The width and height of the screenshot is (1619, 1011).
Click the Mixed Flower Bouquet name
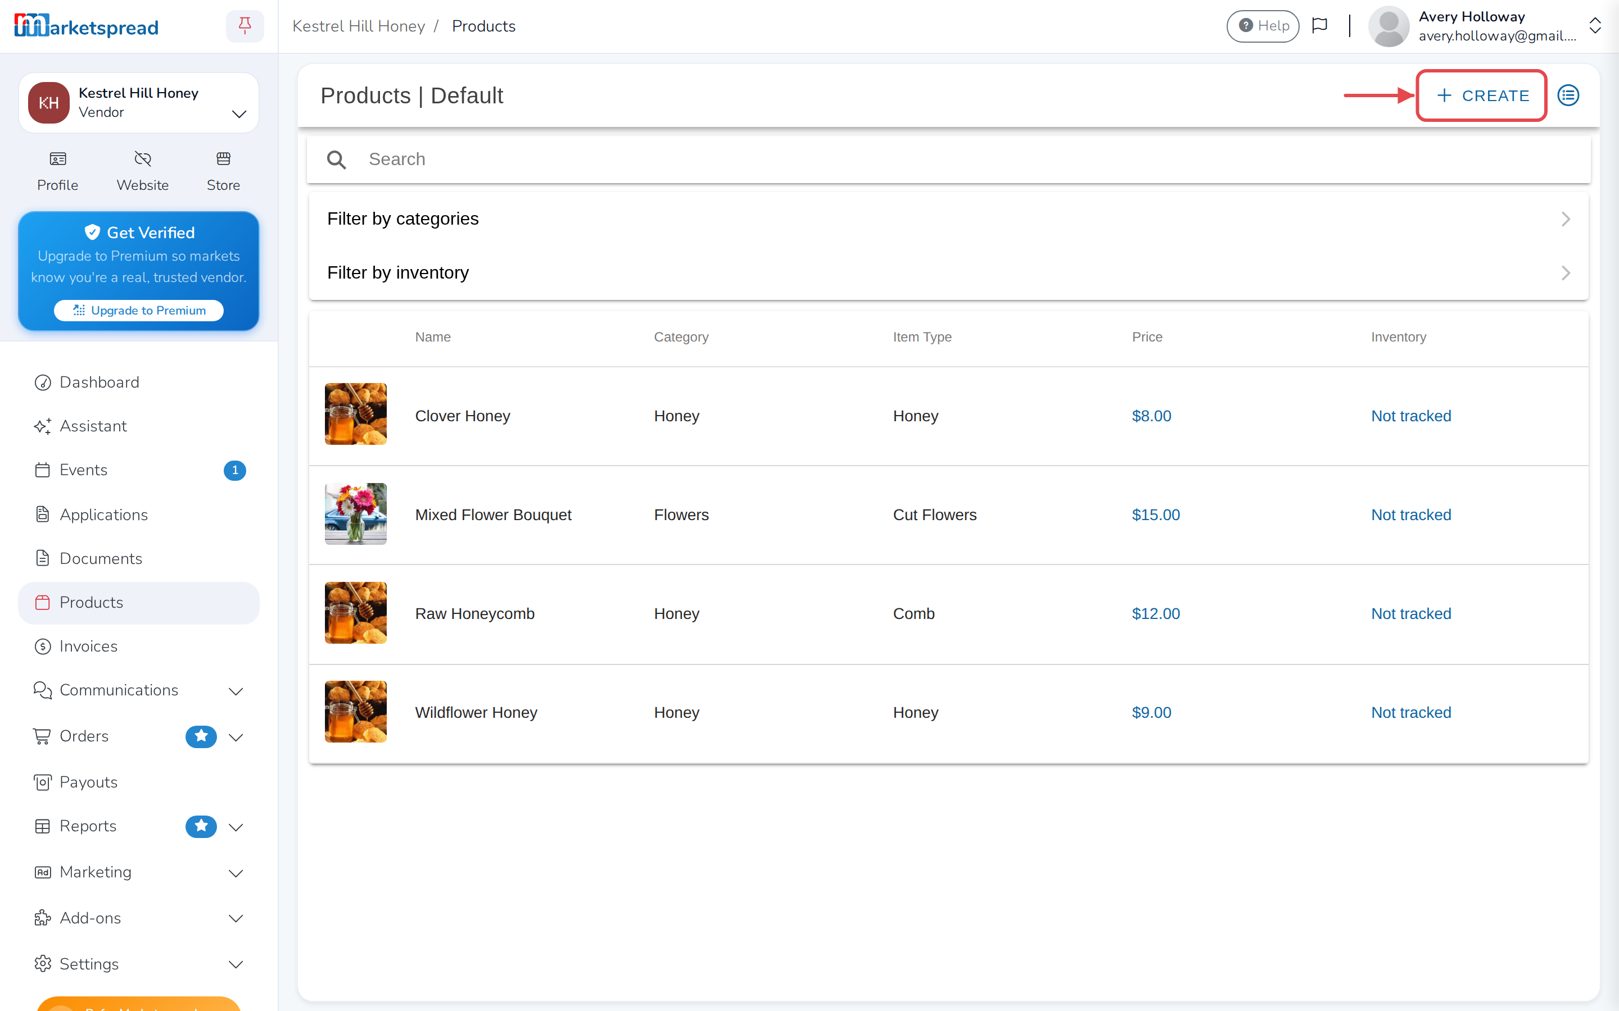coord(493,515)
